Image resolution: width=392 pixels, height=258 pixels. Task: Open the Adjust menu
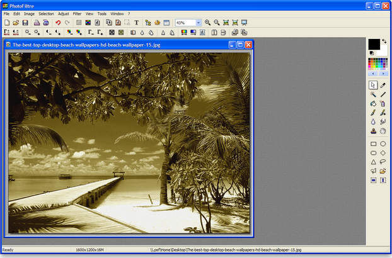(x=63, y=14)
